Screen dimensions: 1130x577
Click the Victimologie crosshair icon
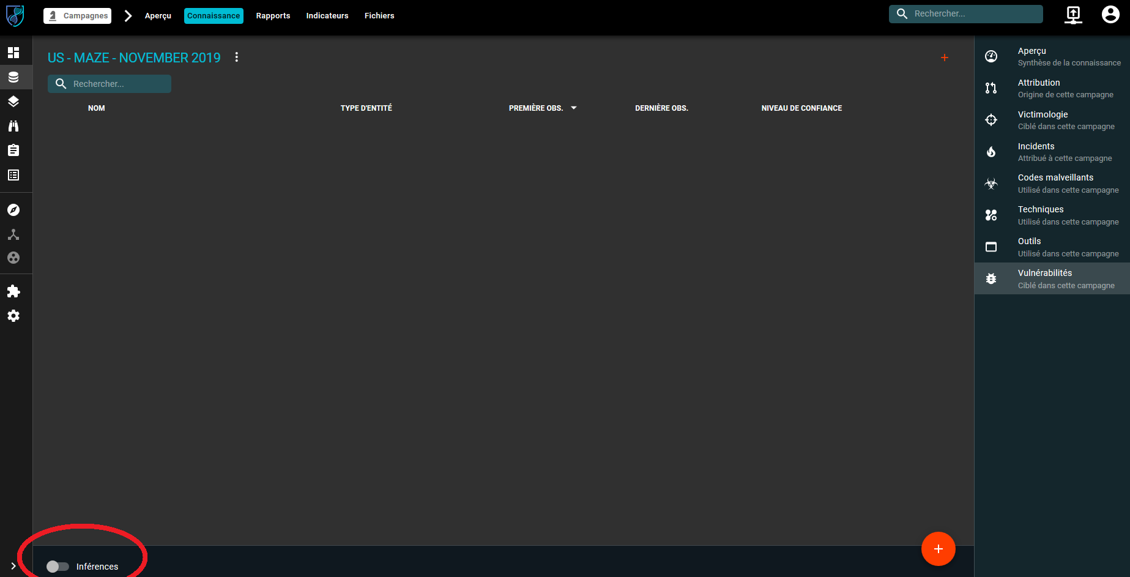pos(992,120)
